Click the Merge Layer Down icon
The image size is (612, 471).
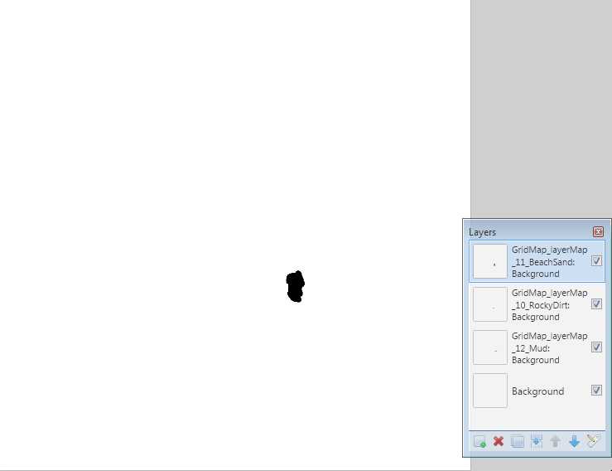click(x=537, y=442)
